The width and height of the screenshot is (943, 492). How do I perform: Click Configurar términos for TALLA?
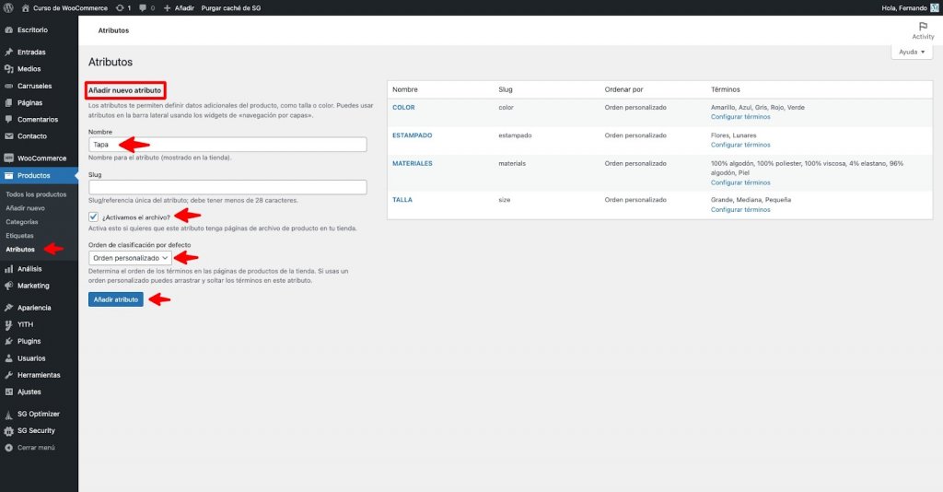click(x=740, y=210)
